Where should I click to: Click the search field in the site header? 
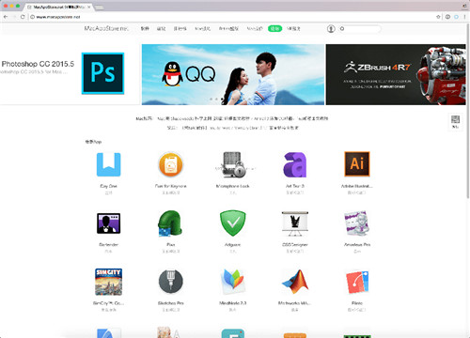click(360, 29)
